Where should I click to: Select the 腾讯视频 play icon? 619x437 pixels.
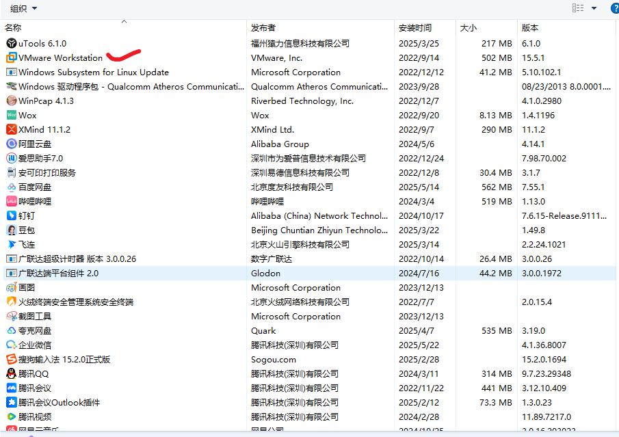(x=12, y=417)
